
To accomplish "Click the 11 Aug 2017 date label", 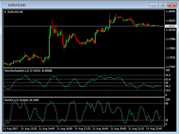I will (x=11, y=129).
